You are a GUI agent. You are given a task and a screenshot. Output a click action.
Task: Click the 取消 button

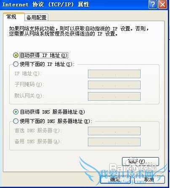point(149,180)
